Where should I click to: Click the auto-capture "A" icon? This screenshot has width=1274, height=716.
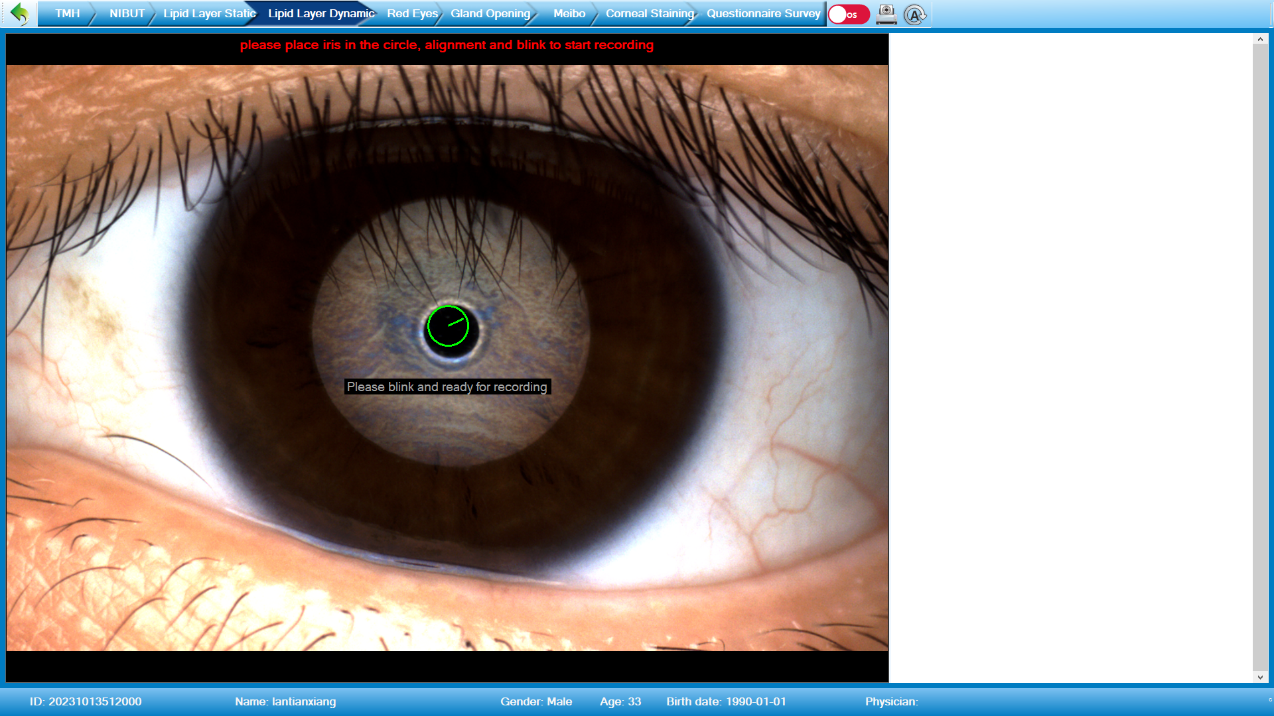tap(916, 14)
